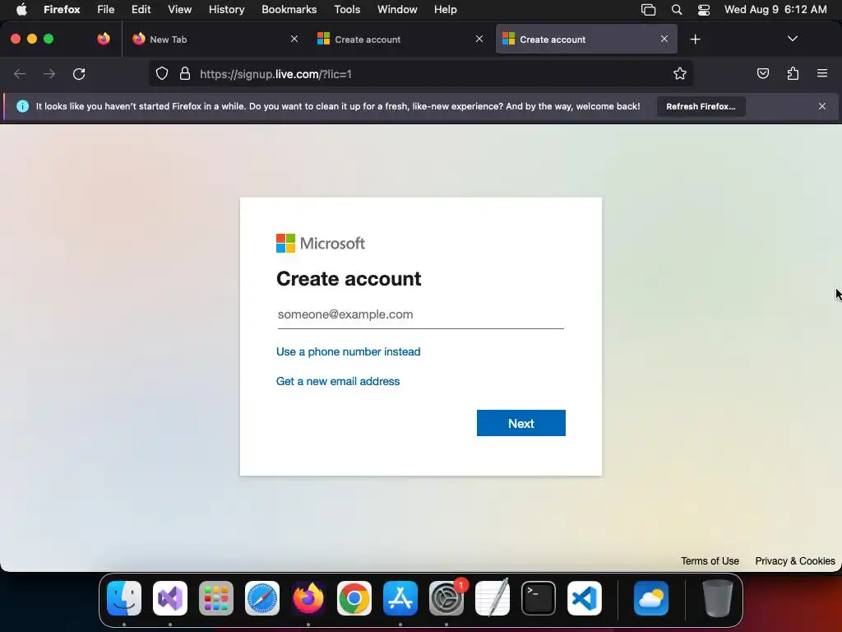Open the Firefox menu in menu bar

(x=62, y=9)
